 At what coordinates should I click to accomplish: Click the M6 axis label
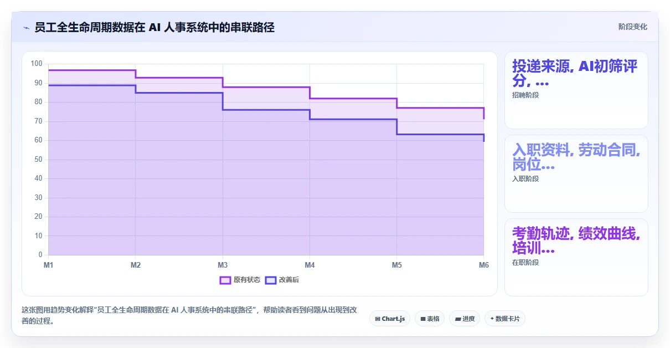pos(483,265)
